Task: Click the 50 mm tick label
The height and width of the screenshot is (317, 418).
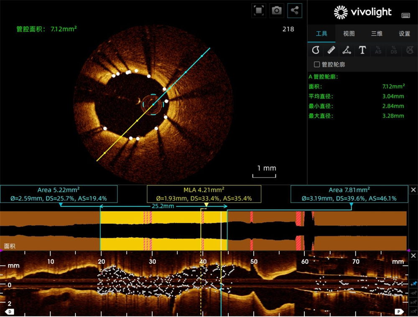Action: coord(254,261)
